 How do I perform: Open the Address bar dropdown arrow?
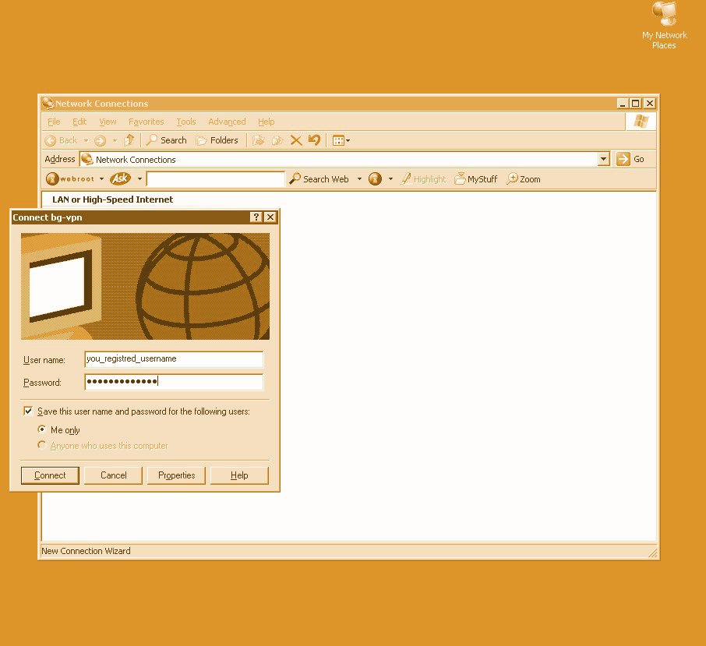point(604,159)
